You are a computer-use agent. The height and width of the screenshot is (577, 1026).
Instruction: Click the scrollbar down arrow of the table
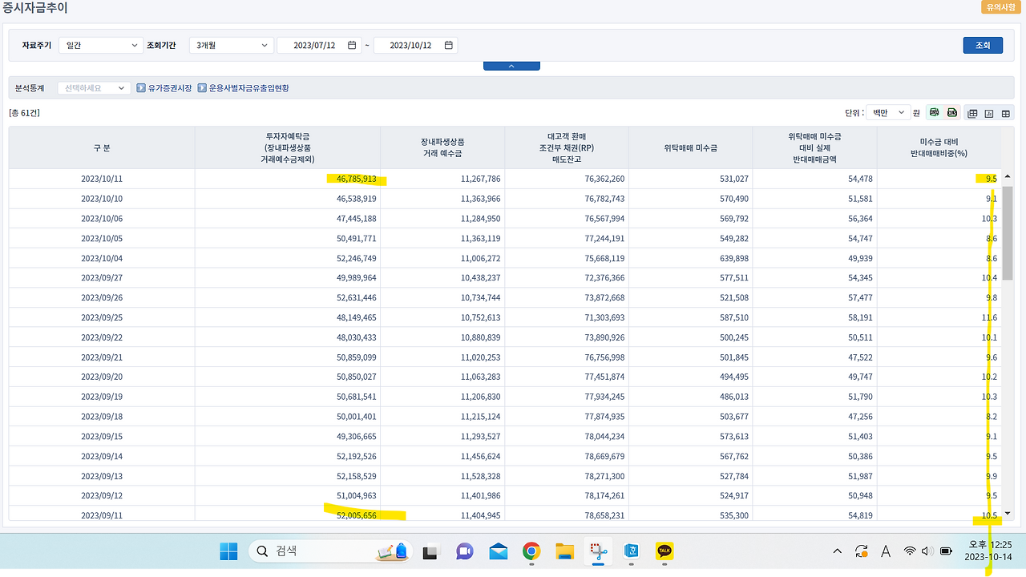click(x=1008, y=514)
